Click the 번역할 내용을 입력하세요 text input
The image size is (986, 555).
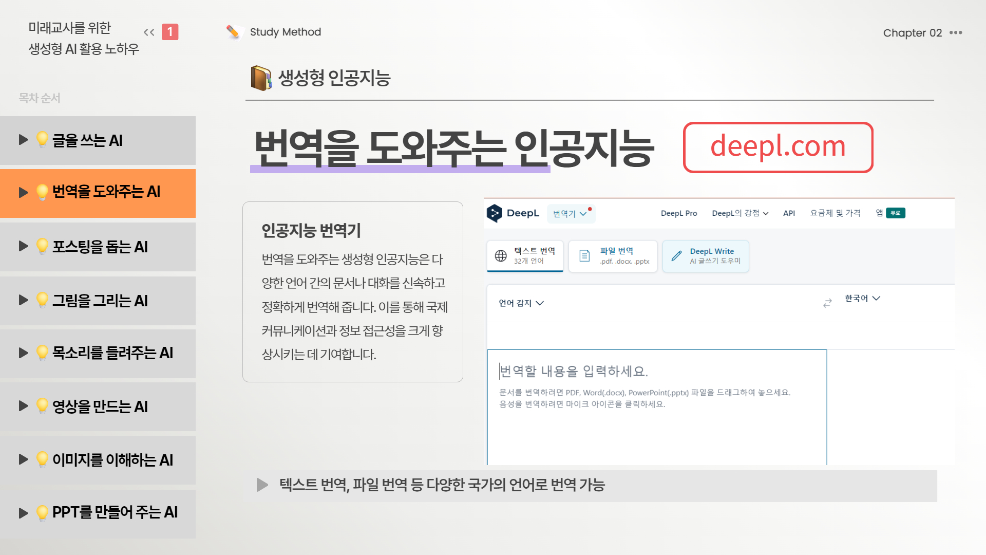coord(657,407)
